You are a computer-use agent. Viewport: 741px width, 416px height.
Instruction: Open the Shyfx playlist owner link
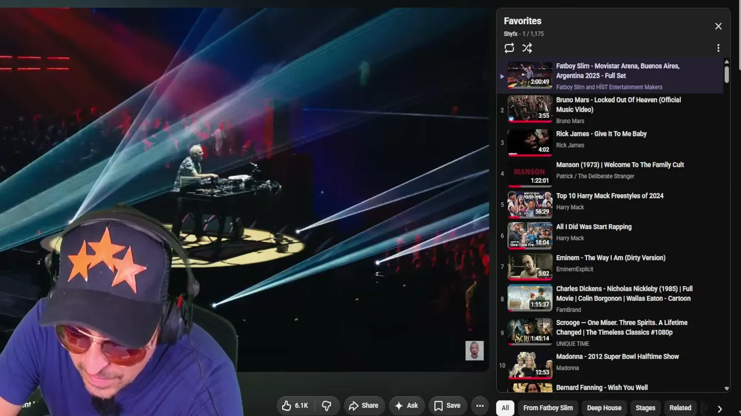511,34
